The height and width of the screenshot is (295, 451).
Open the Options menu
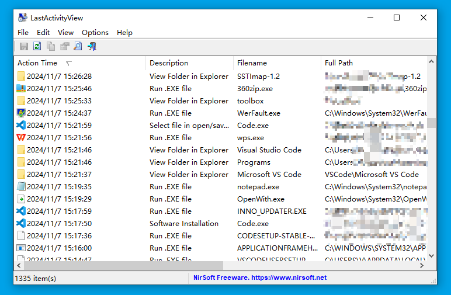tap(95, 33)
